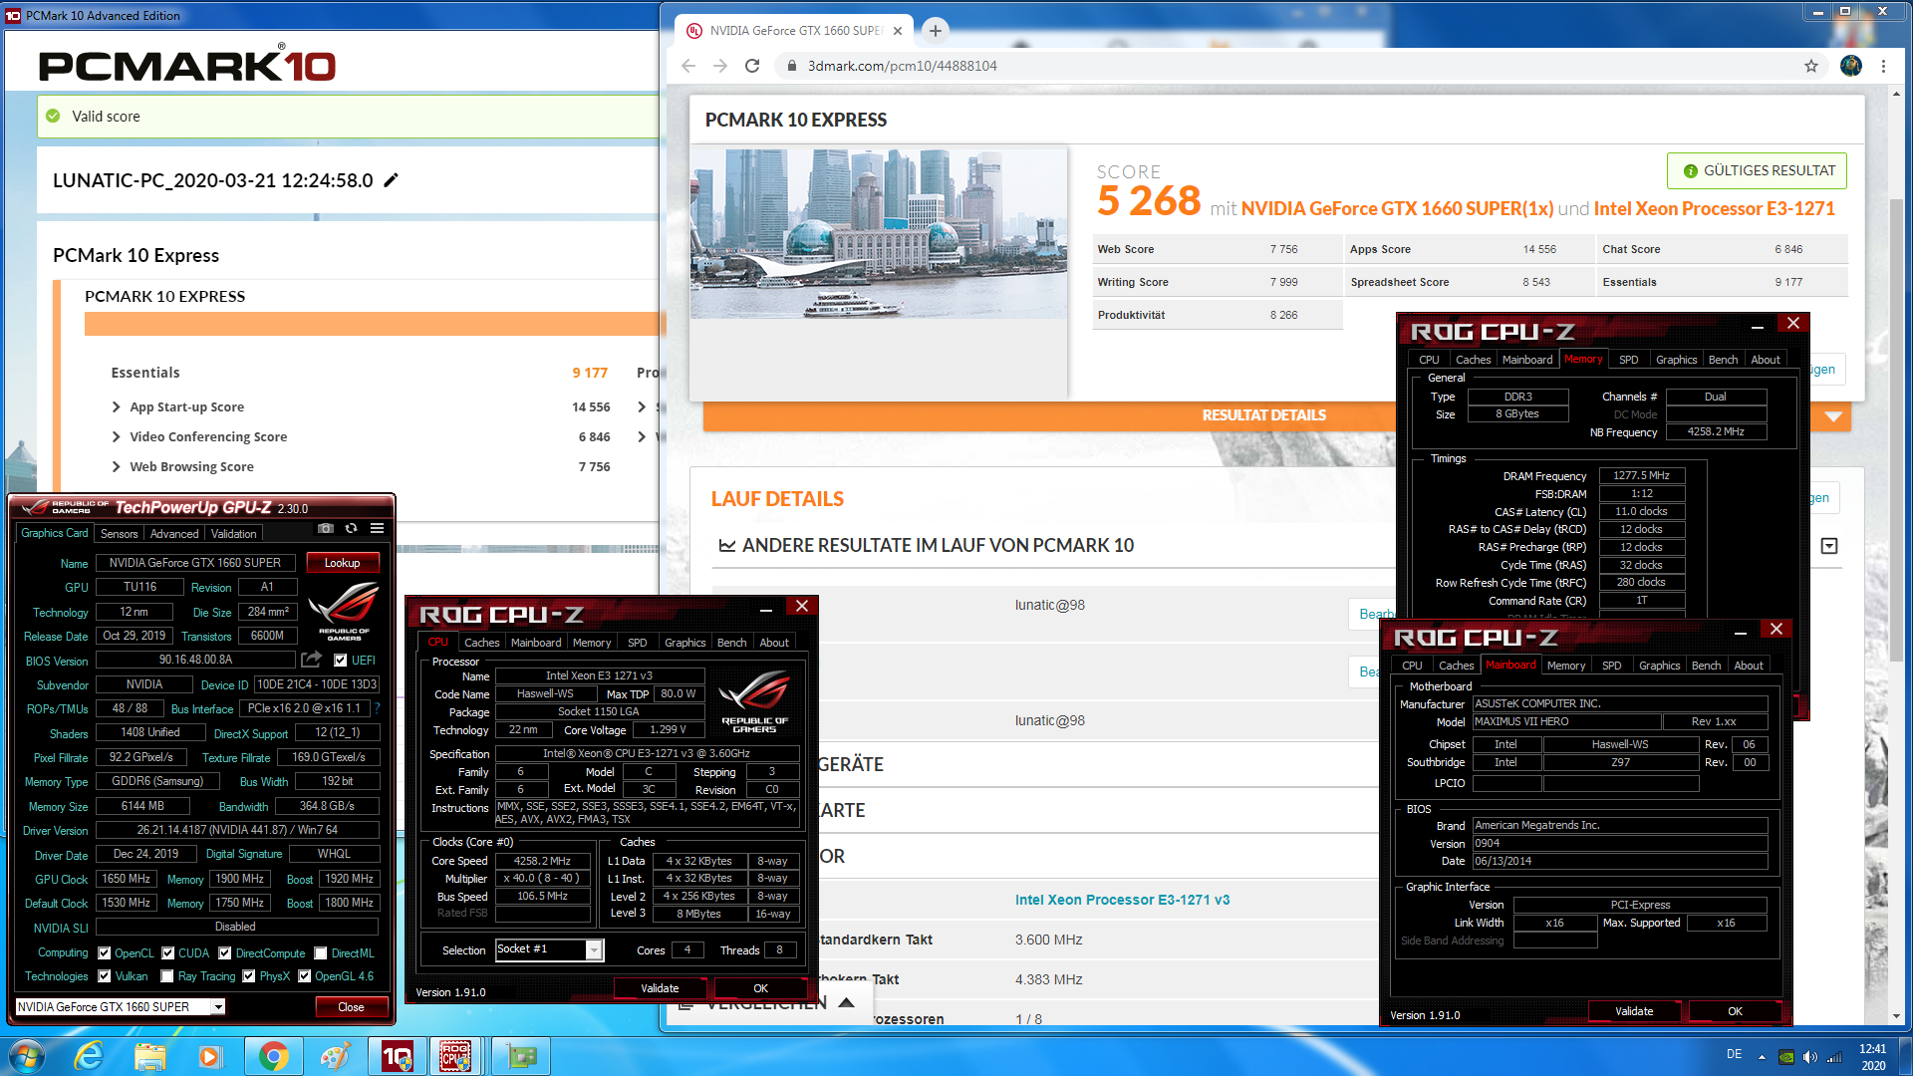Viewport: 1913px width, 1076px height.
Task: Click the GÜLTIGES RESULTAT button
Action: click(1758, 170)
